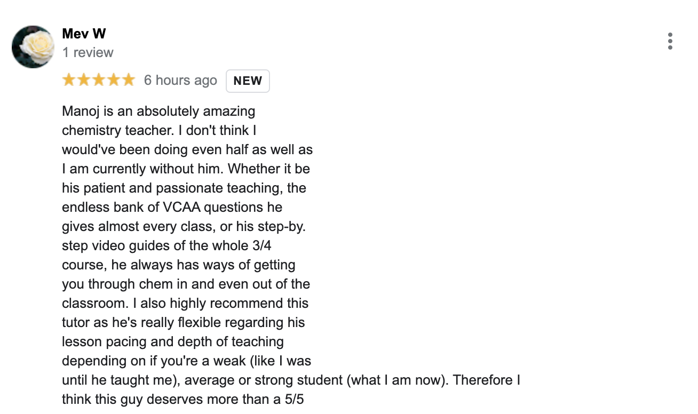Viewport: 698px width, 414px height.
Task: Select the first gold star in the rating
Action: click(x=68, y=79)
